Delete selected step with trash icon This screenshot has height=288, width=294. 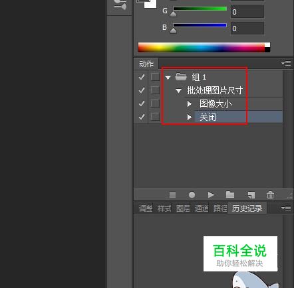pyautogui.click(x=270, y=195)
